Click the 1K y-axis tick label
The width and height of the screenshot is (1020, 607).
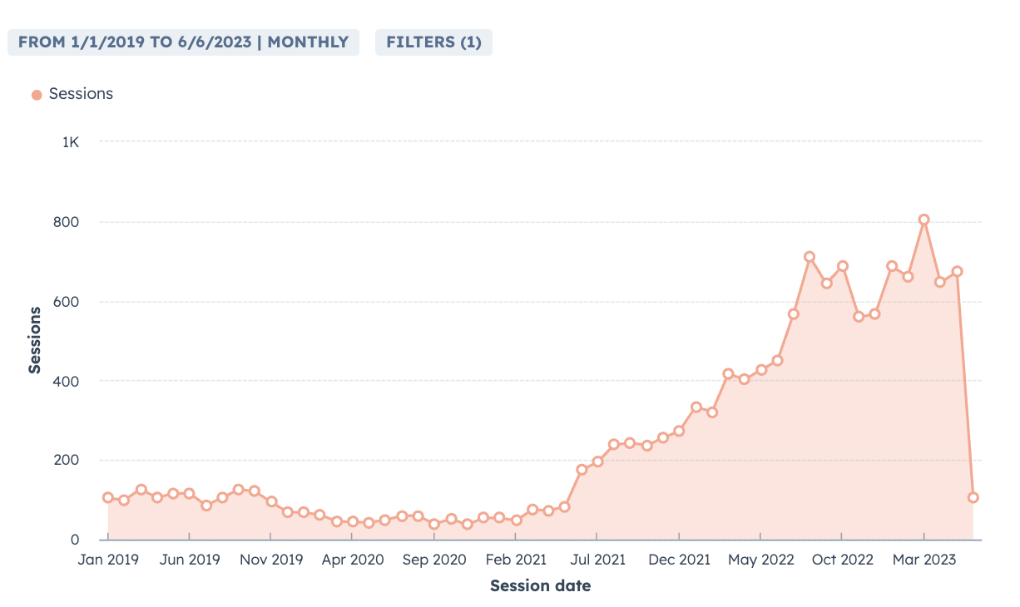coord(70,142)
